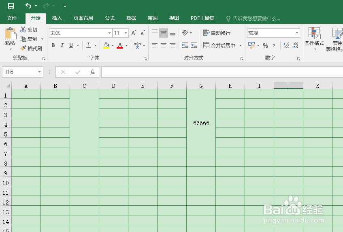Click the 粘贴 paste icon
Image resolution: width=343 pixels, height=232 pixels.
pos(11,33)
